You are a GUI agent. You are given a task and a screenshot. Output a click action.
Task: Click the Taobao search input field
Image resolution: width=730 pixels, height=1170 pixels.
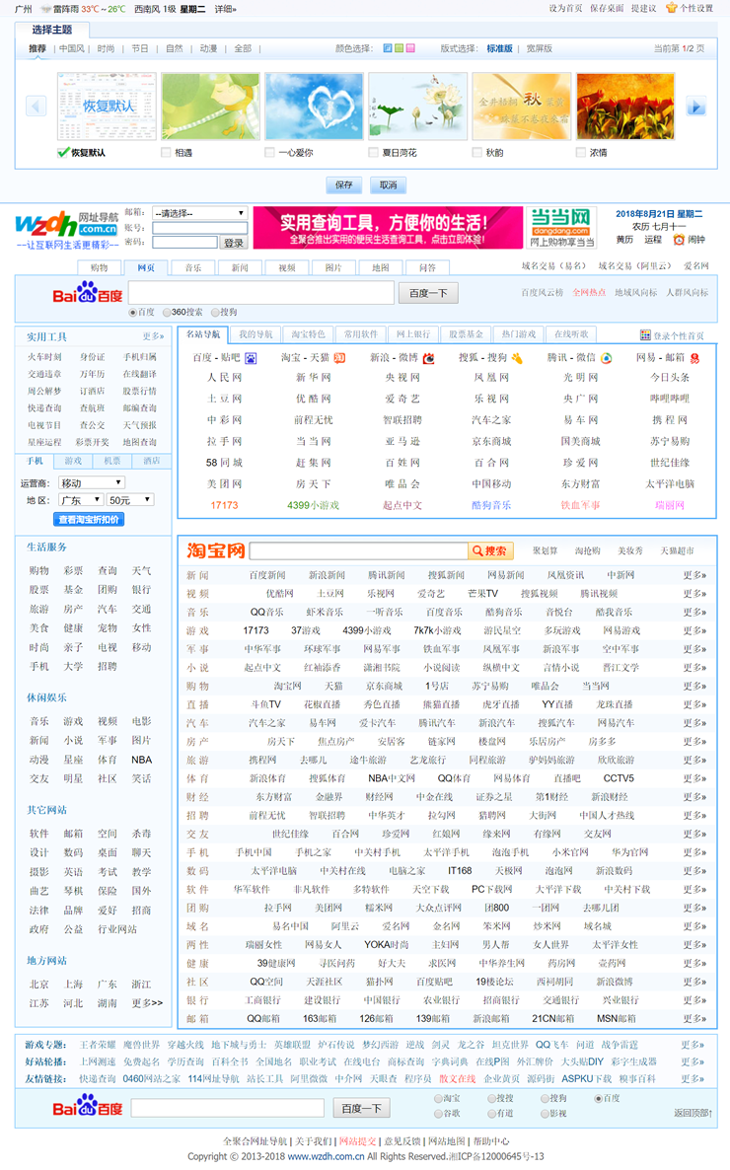click(x=359, y=550)
